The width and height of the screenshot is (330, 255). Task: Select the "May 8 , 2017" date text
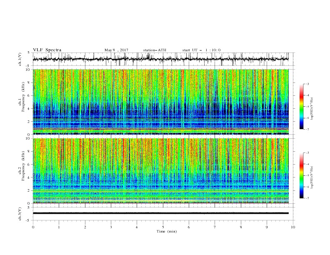116,50
